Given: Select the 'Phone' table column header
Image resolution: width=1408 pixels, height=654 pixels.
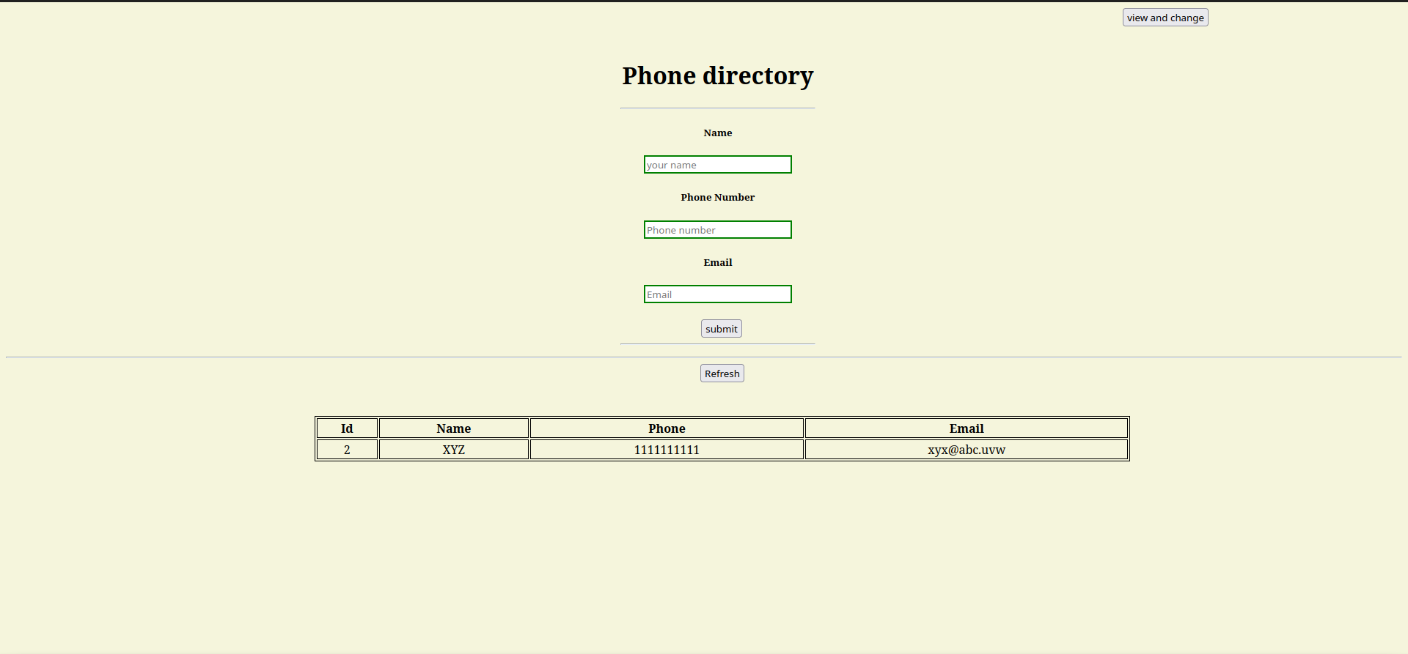Looking at the screenshot, I should [x=667, y=428].
